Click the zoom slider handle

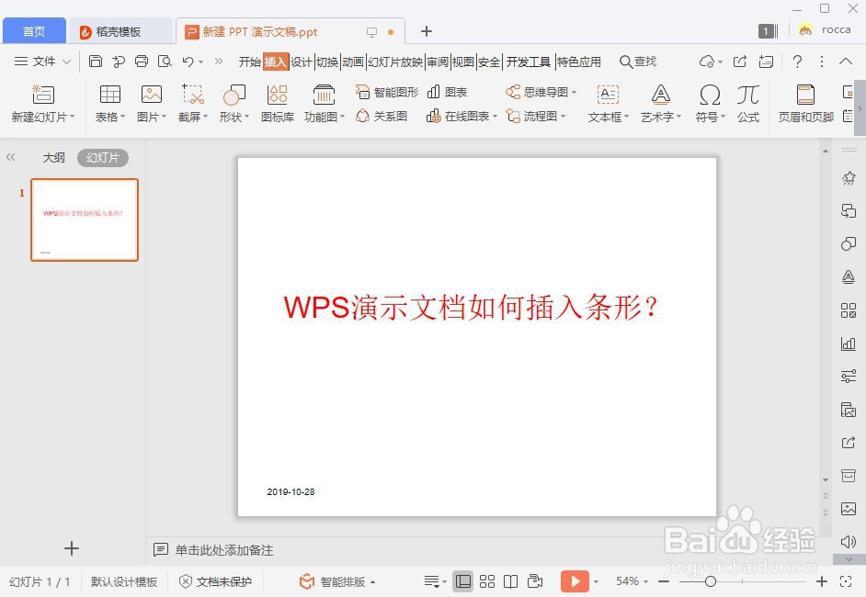point(711,581)
